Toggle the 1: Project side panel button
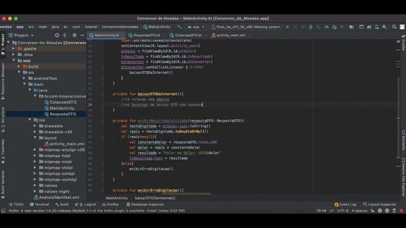 3,44
